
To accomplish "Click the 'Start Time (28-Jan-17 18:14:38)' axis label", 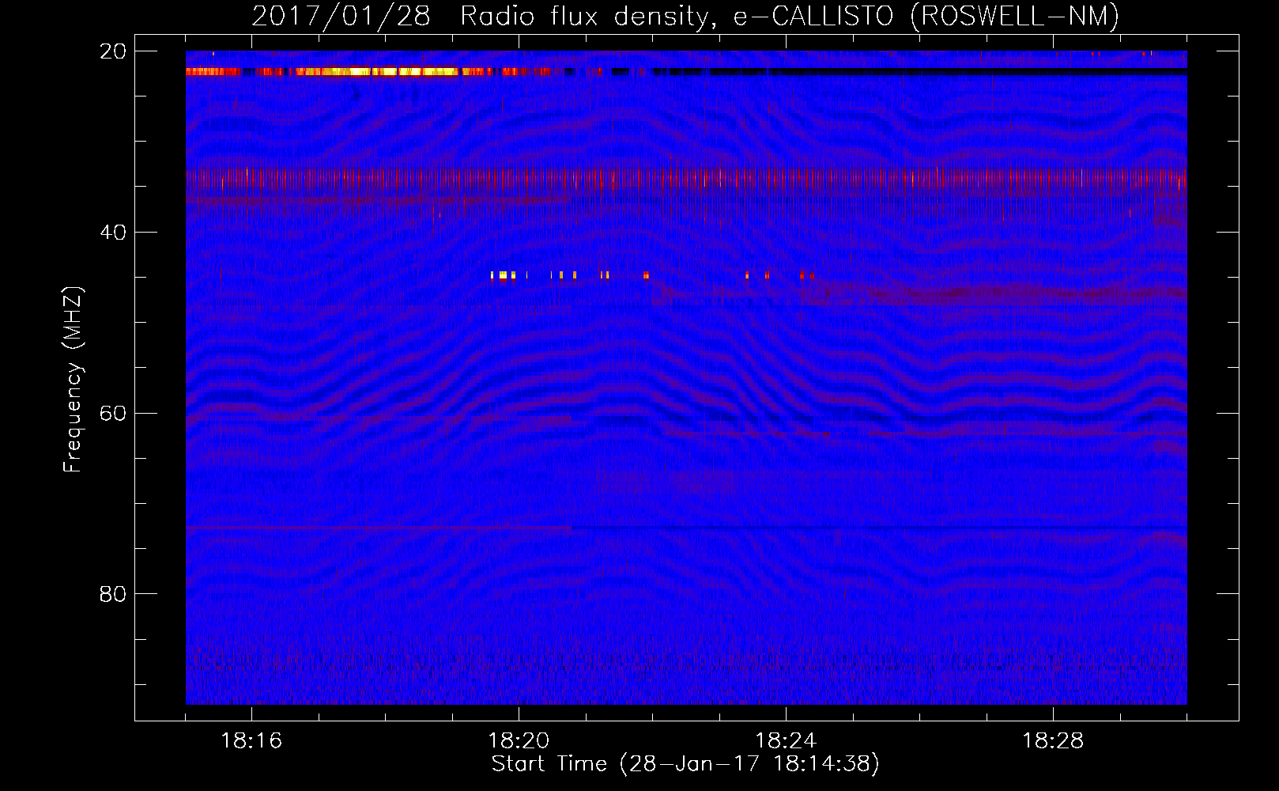I will [x=685, y=764].
